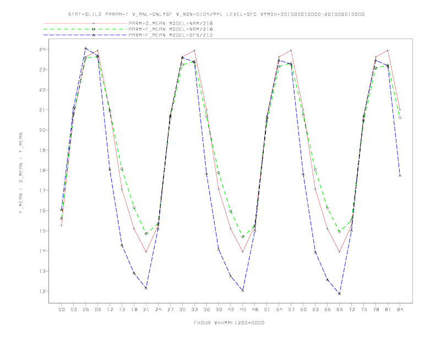Click y-axis tick label 17
The width and height of the screenshot is (436, 337).
pyautogui.click(x=42, y=191)
